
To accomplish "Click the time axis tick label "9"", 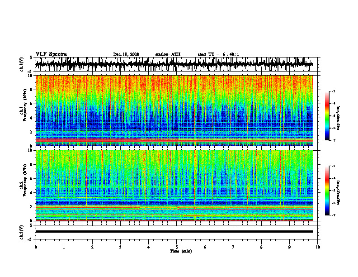I will pyautogui.click(x=289, y=247).
